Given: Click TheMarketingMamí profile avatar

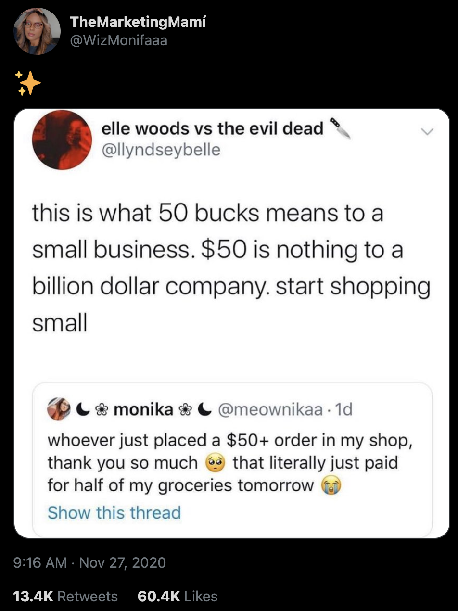Looking at the screenshot, I should click(x=37, y=31).
